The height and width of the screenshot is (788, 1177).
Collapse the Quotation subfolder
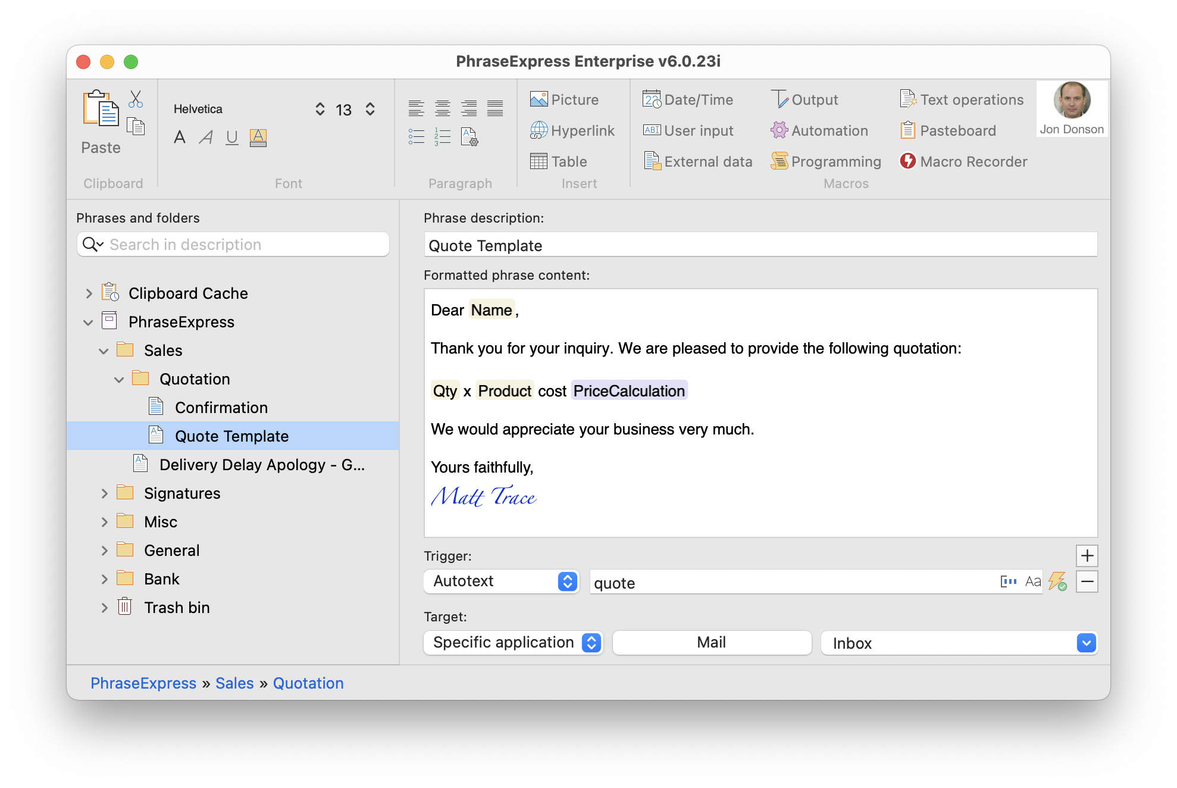(118, 378)
